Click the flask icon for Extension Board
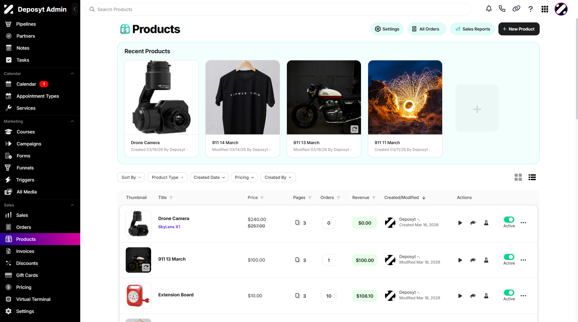578x322 pixels. pyautogui.click(x=486, y=296)
